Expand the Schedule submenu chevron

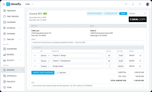pos(21,28)
